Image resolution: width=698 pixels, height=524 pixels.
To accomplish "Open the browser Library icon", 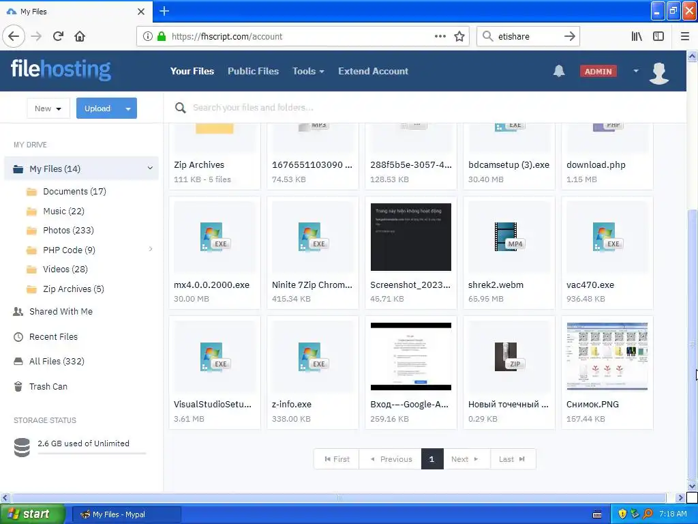I will pos(637,36).
